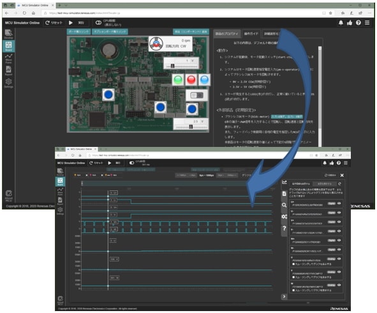Open Wave Form icon in lower window sidebar

pyautogui.click(x=60, y=191)
